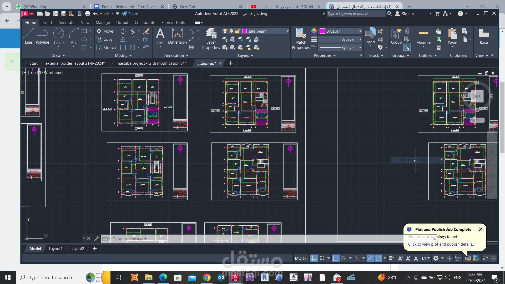Toggle 2D object snap in status bar

click(378, 258)
